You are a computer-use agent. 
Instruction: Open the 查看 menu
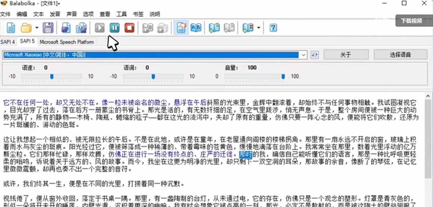click(x=105, y=14)
